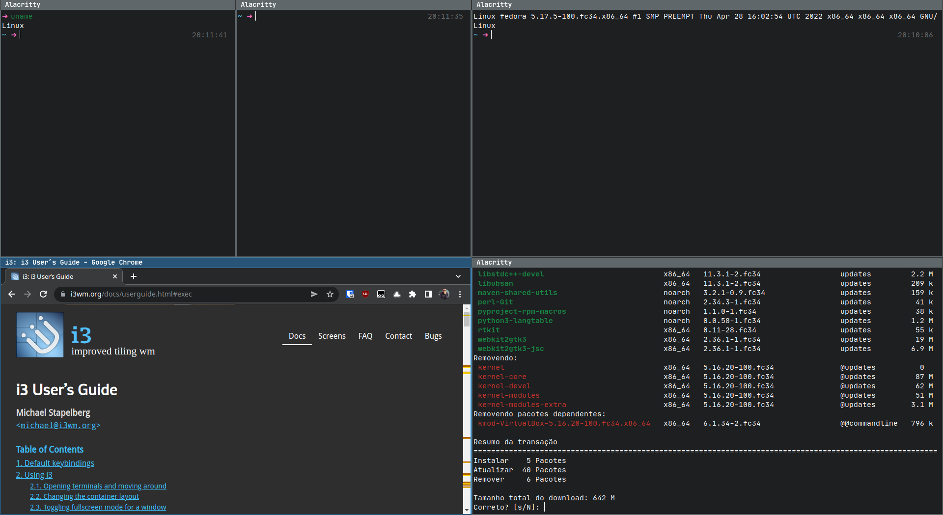This screenshot has height=515, width=943.
Task: Open the Screens navigation item
Action: [332, 336]
